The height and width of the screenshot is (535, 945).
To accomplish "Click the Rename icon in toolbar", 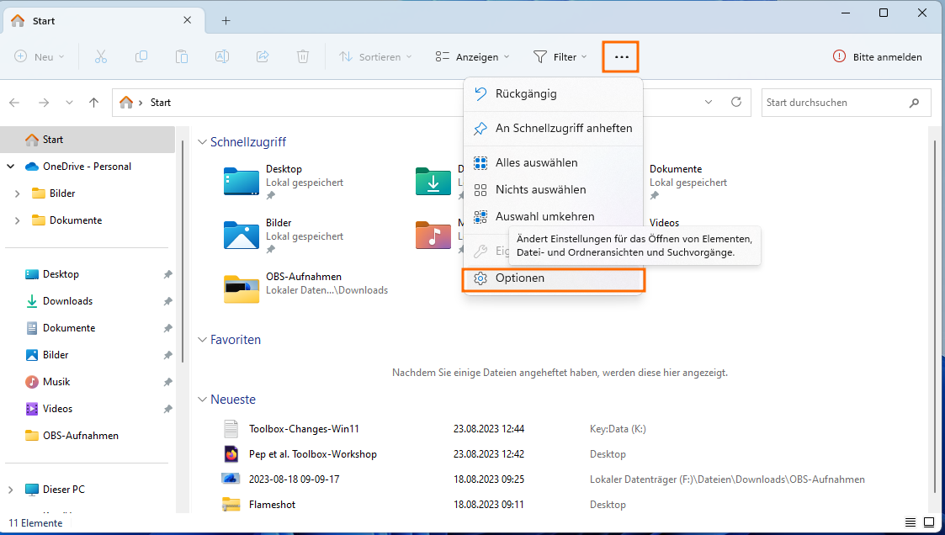I will 222,56.
